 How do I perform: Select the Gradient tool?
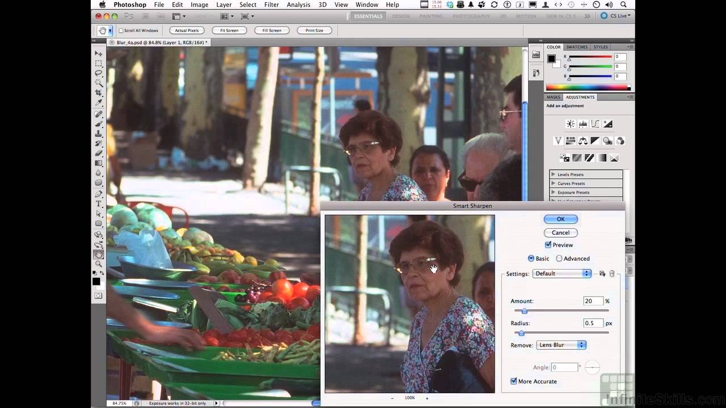(x=99, y=163)
